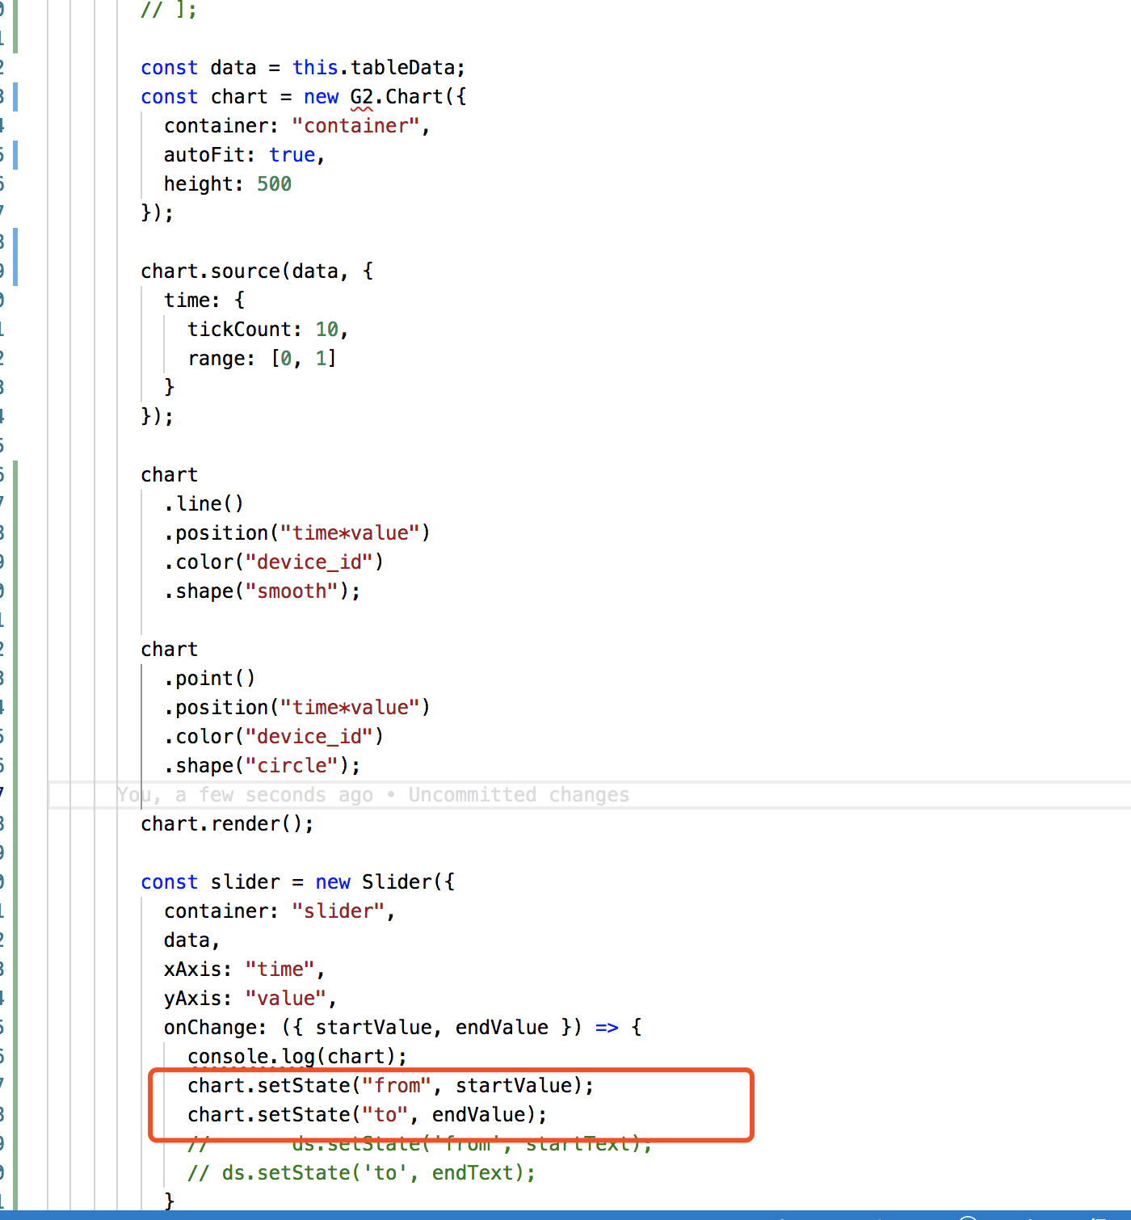Screen dimensions: 1131x1220
Task: Place cursor on the chart.render() call
Action: pyautogui.click(x=226, y=823)
